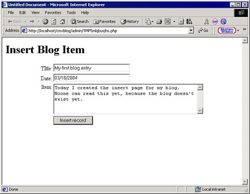250x194 pixels.
Task: Open the Search pane
Action: (80, 22)
